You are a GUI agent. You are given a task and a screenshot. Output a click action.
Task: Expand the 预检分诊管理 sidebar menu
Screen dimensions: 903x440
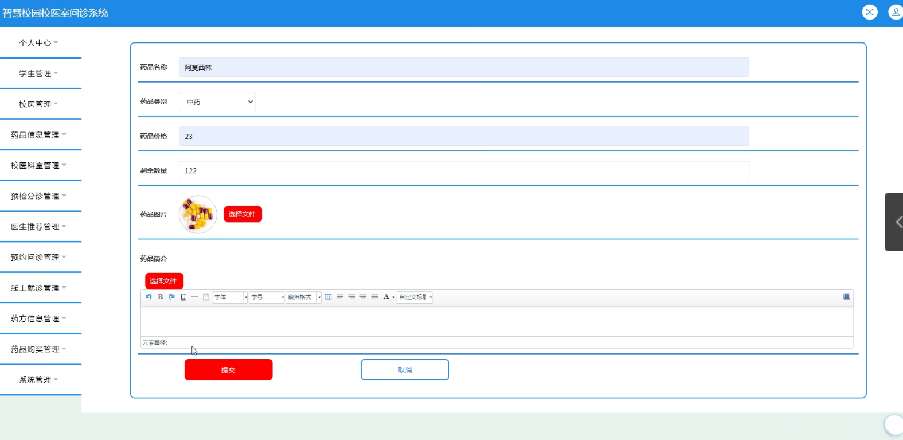point(38,196)
